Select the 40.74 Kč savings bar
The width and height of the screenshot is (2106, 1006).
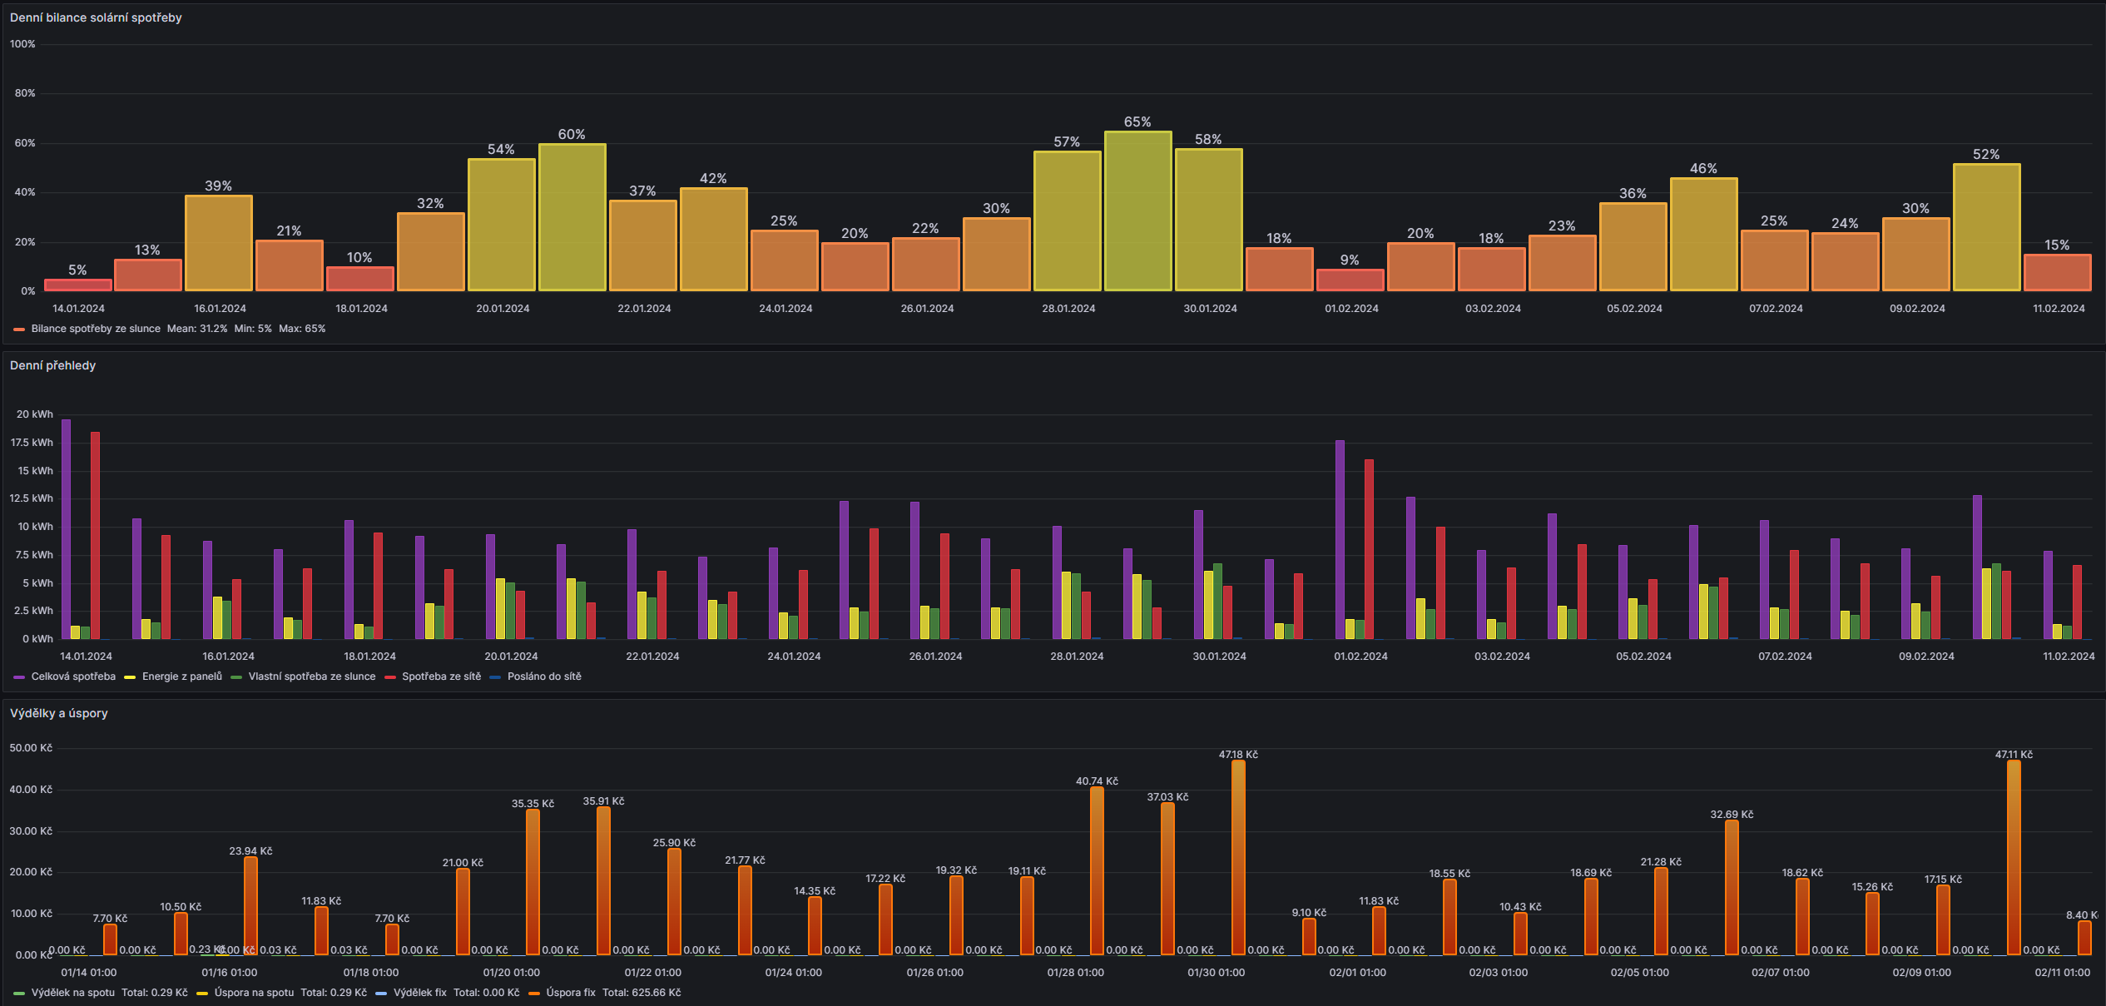coord(1097,871)
